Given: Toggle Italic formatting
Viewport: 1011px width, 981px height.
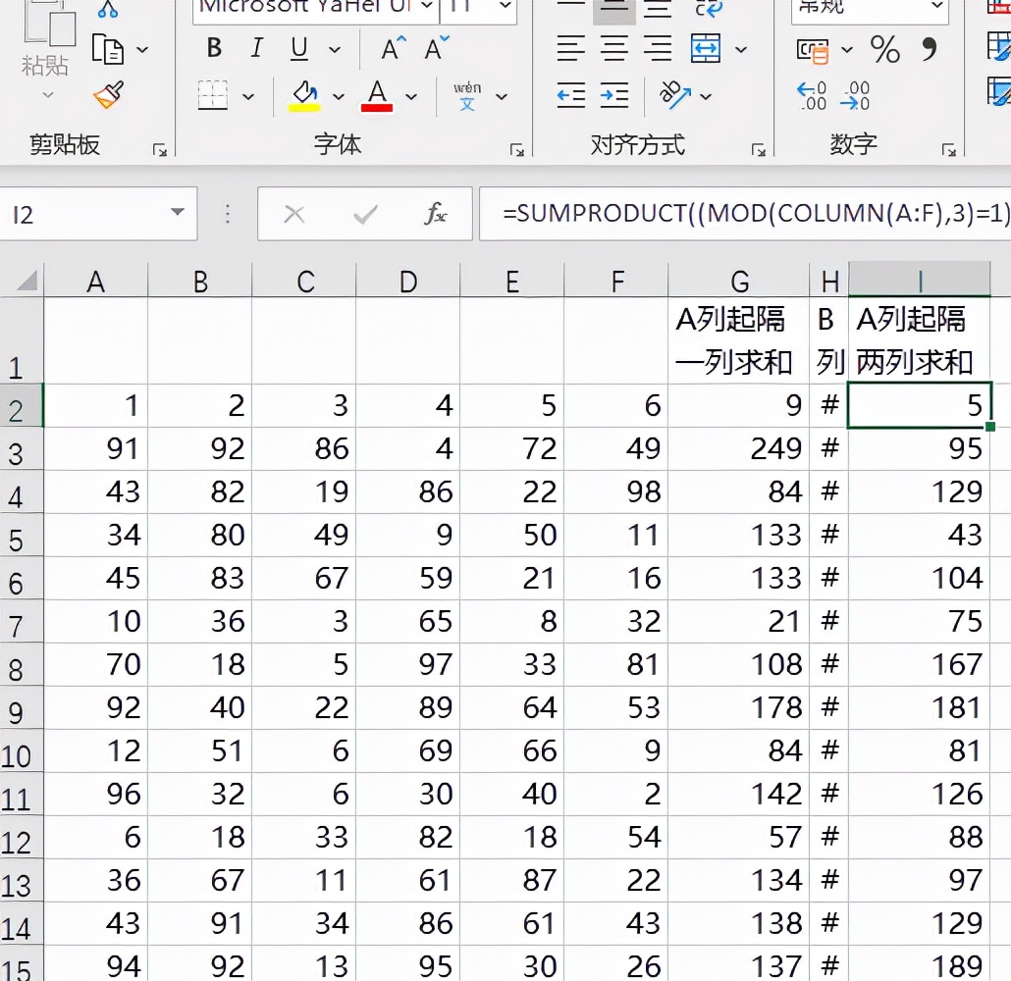Looking at the screenshot, I should (x=256, y=48).
